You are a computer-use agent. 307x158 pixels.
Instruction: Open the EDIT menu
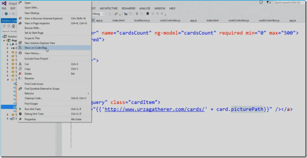[x=13, y=8]
